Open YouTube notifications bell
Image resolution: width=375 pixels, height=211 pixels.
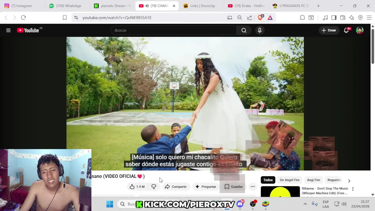346,30
